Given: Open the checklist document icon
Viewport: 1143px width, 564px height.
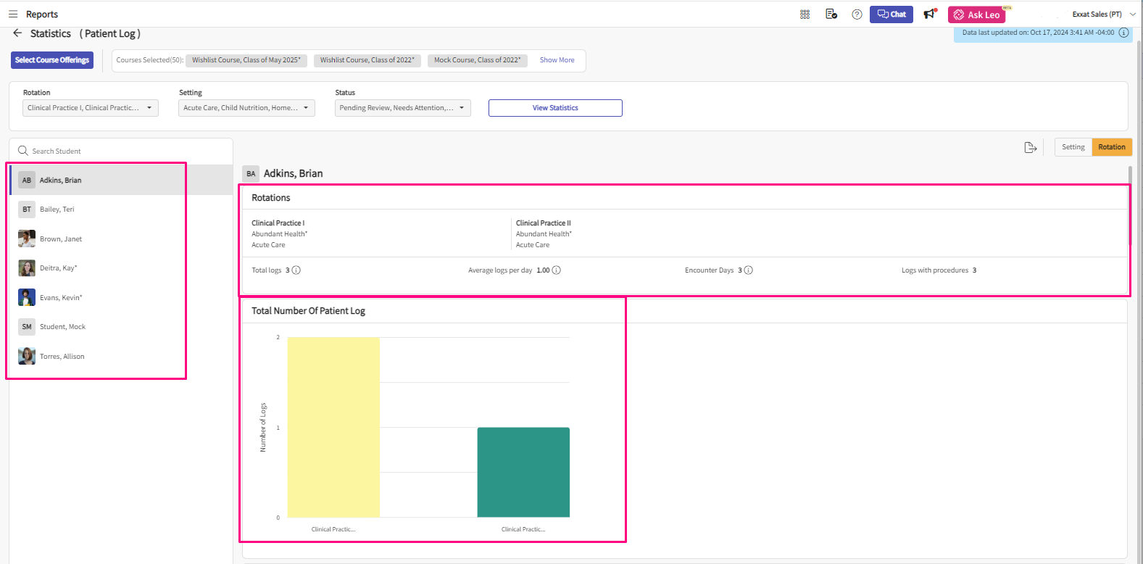Looking at the screenshot, I should pos(831,14).
